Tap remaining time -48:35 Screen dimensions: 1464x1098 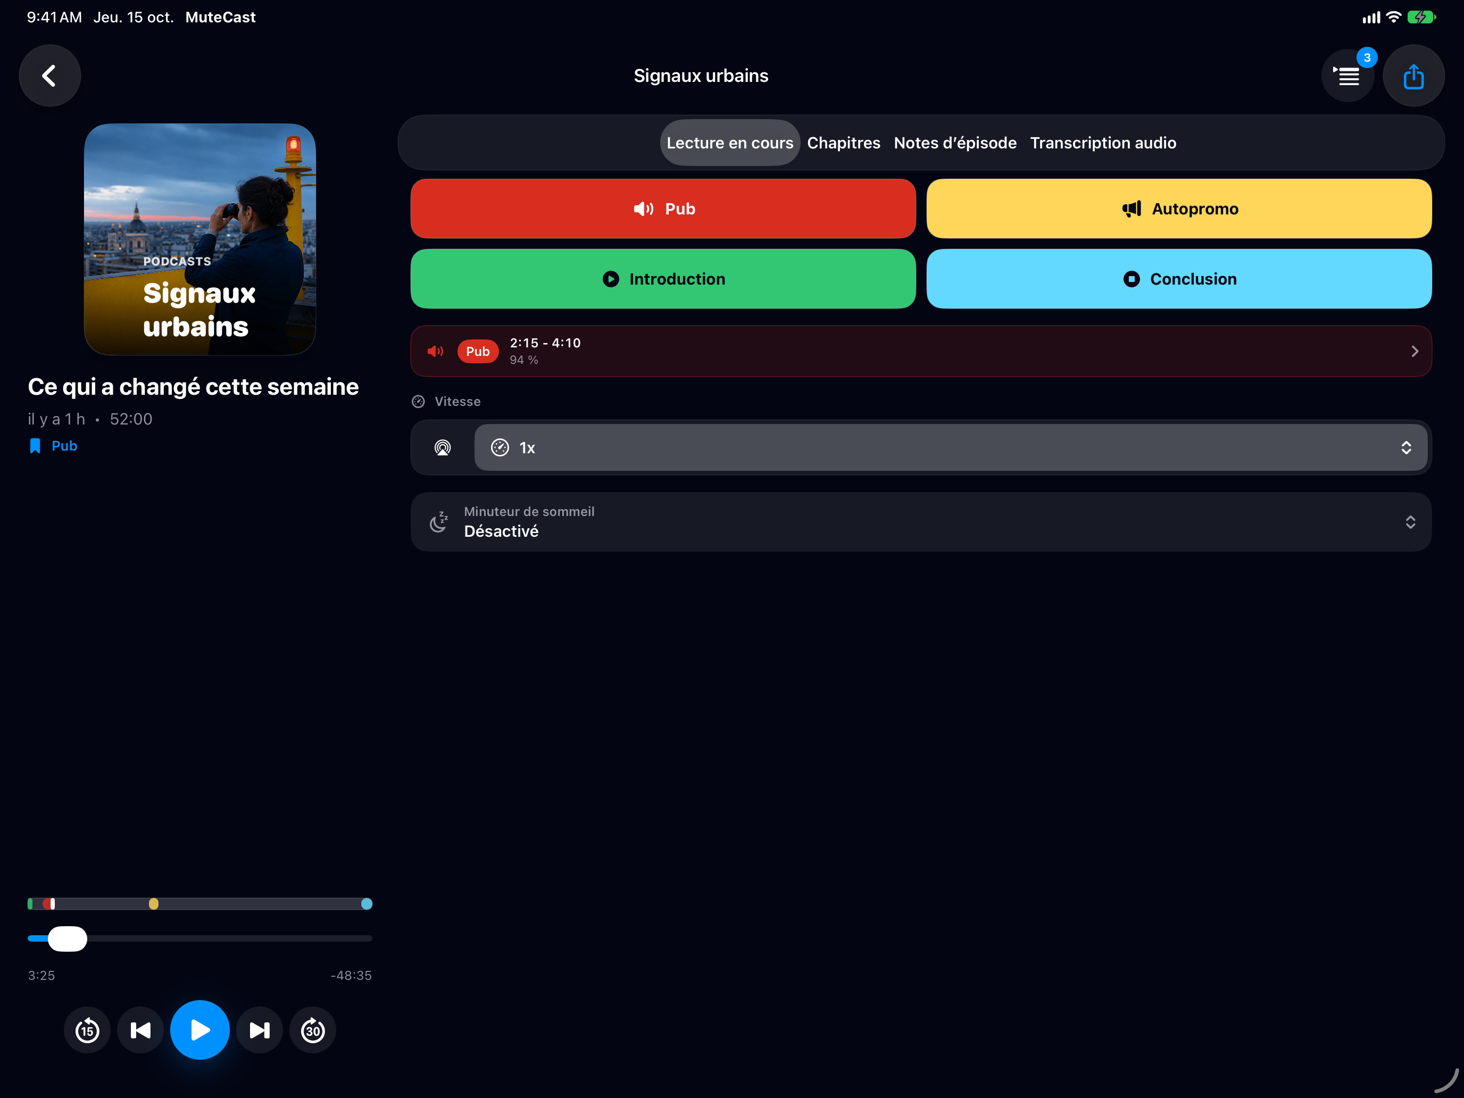pos(351,976)
